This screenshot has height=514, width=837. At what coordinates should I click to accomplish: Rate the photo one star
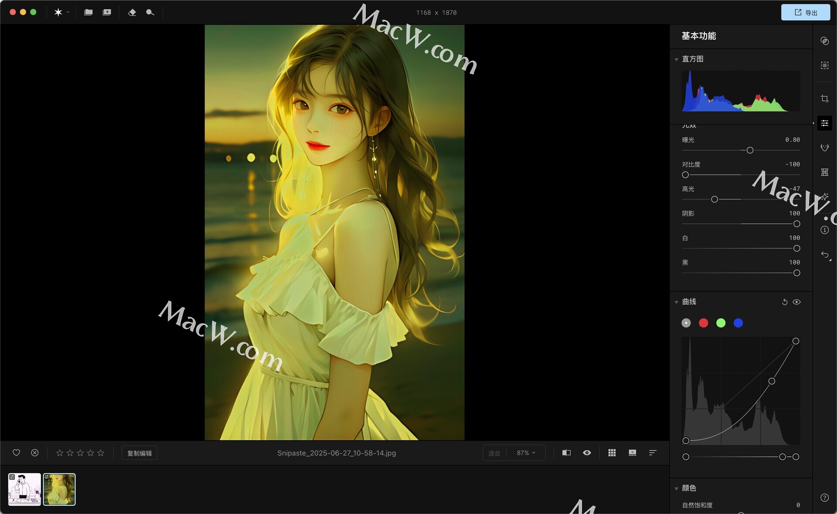pos(60,453)
